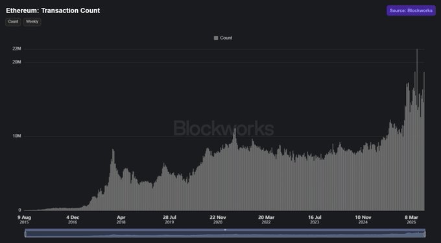Click the gray Count legend swatch
Image resolution: width=441 pixels, height=243 pixels.
coord(216,38)
